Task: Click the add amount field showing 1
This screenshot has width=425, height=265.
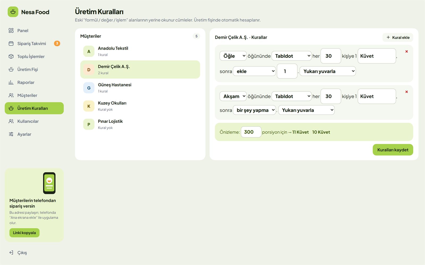Action: click(287, 71)
